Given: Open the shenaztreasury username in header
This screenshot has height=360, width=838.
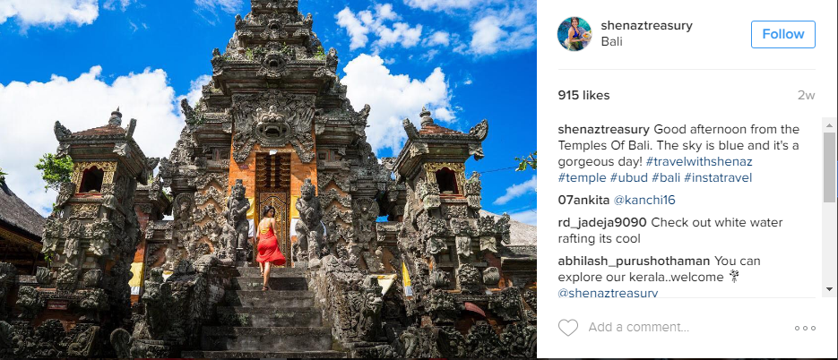Looking at the screenshot, I should (647, 26).
